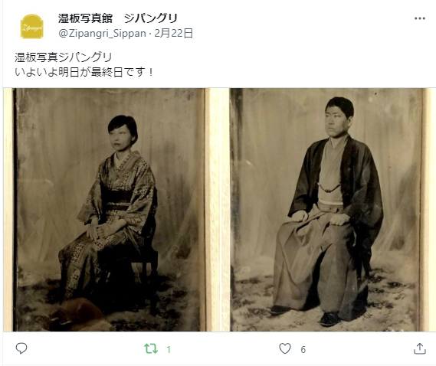Screen dimensions: 436x366
Task: Open the share upload icon
Action: tap(420, 348)
